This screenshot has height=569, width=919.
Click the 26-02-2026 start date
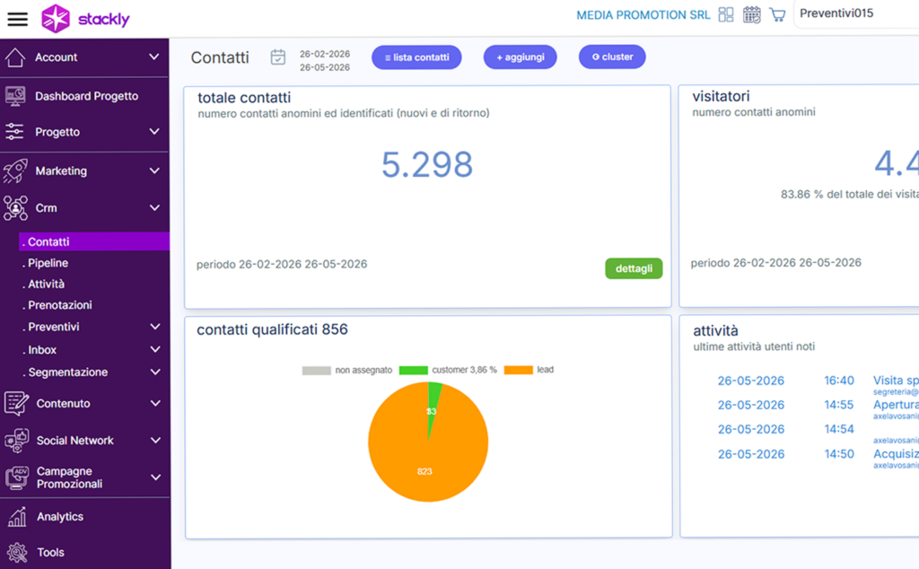tap(325, 54)
